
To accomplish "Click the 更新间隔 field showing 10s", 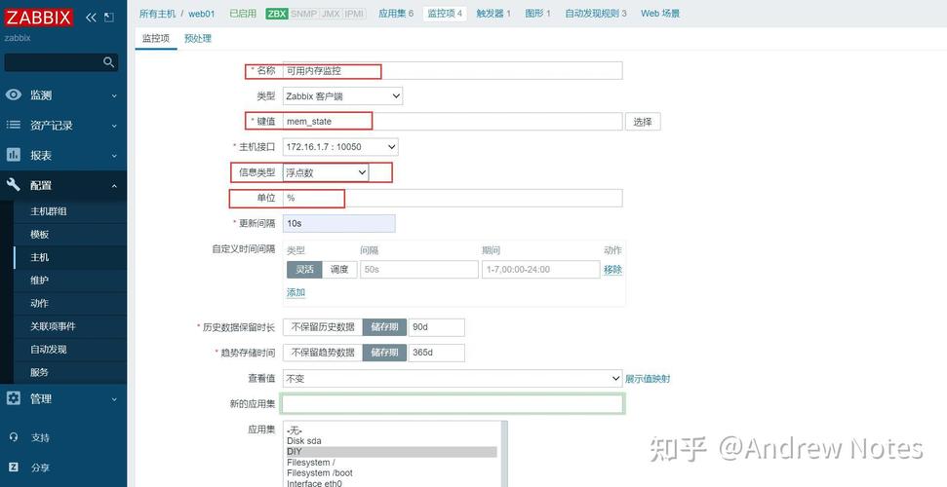I will click(338, 223).
